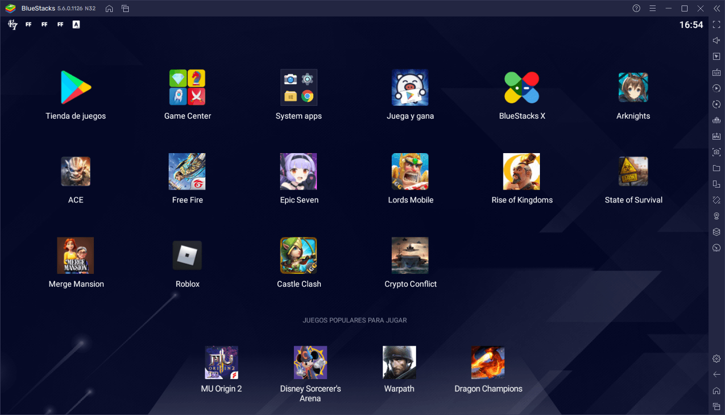Viewport: 725px width, 415px height.
Task: Open Free Fire
Action: (x=187, y=172)
